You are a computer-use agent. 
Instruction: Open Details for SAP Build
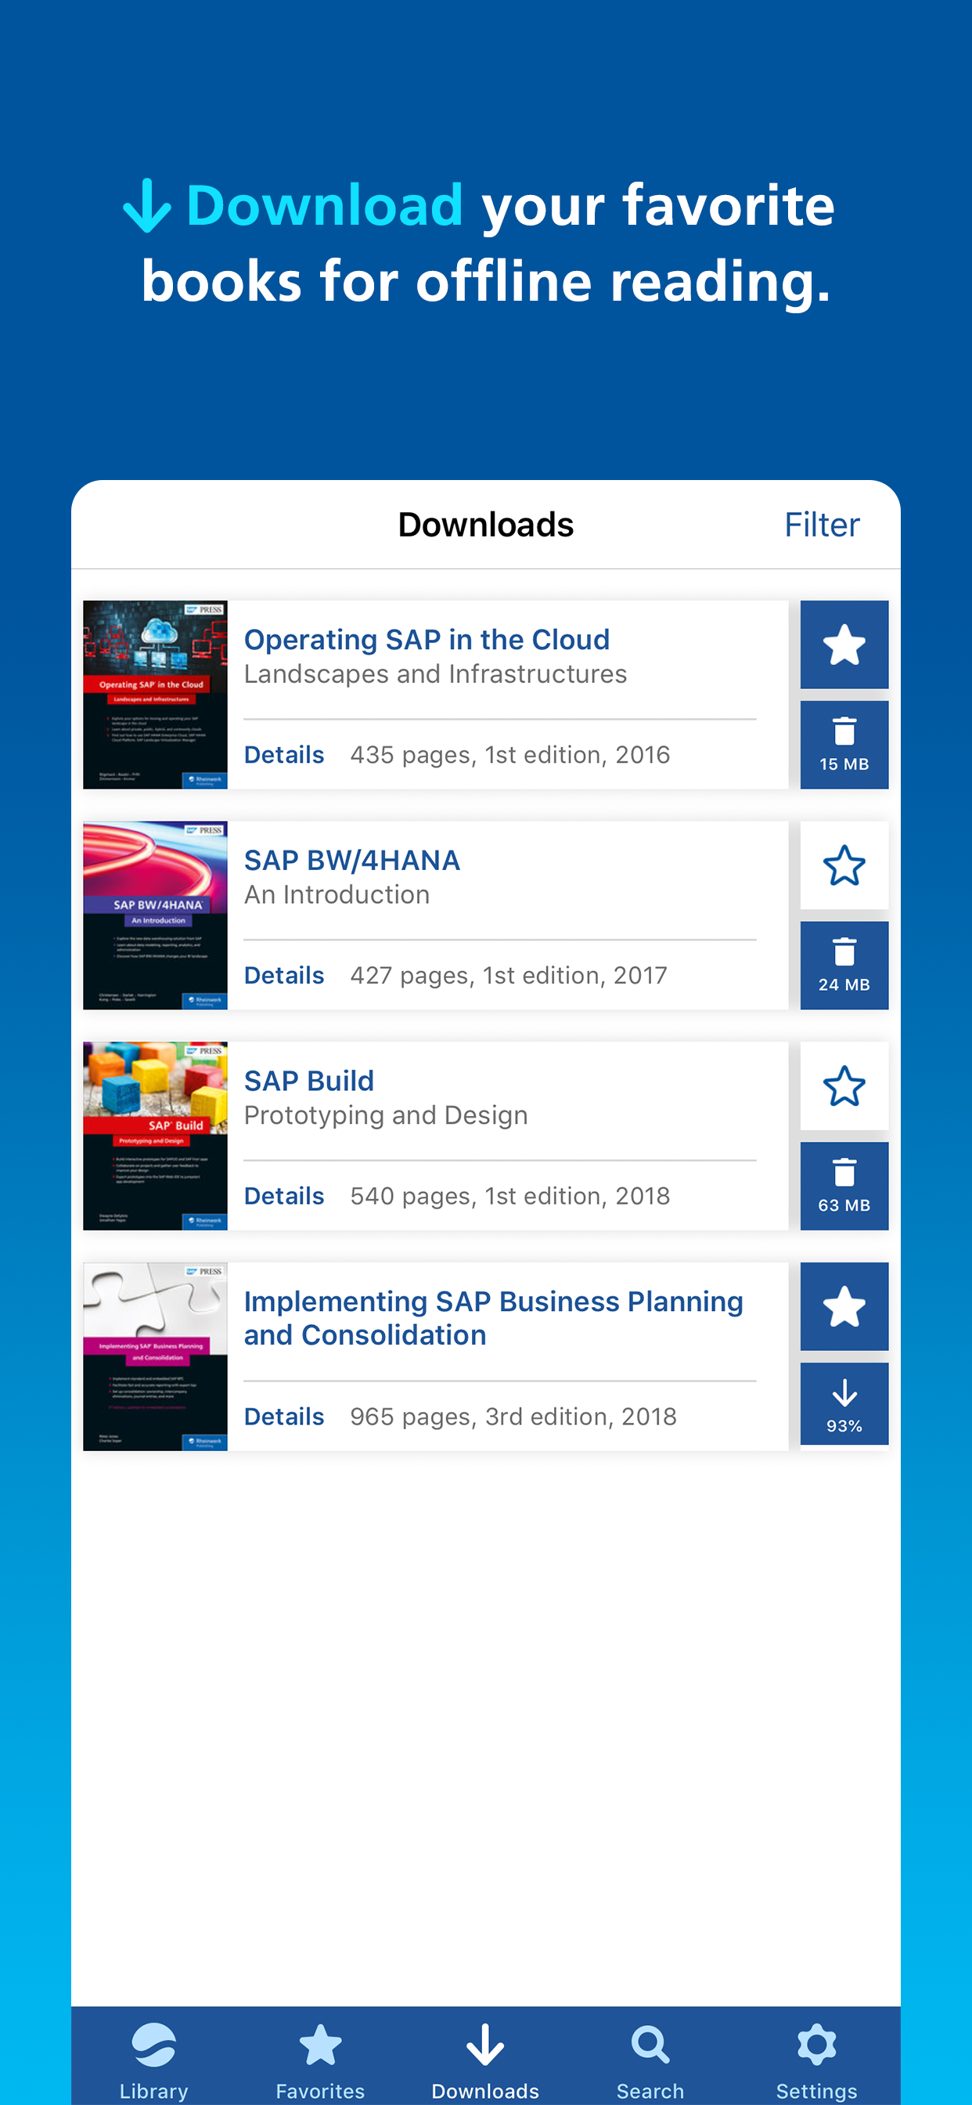click(283, 1196)
